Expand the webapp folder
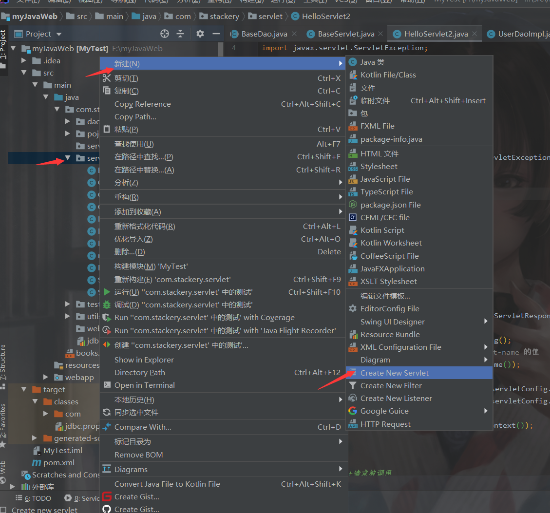Screen dimensions: 550x513 [x=46, y=377]
